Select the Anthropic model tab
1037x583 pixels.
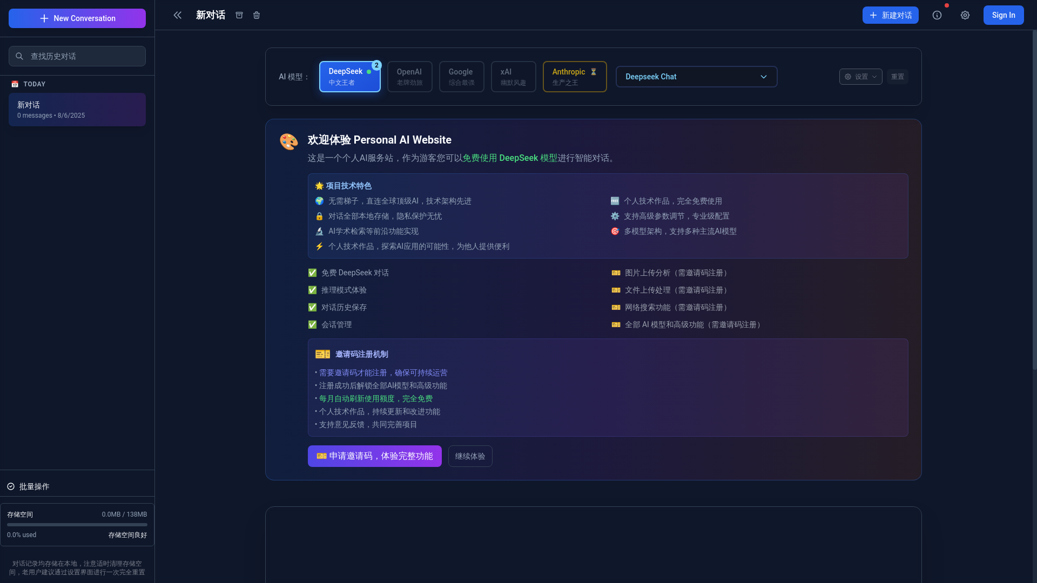[575, 77]
